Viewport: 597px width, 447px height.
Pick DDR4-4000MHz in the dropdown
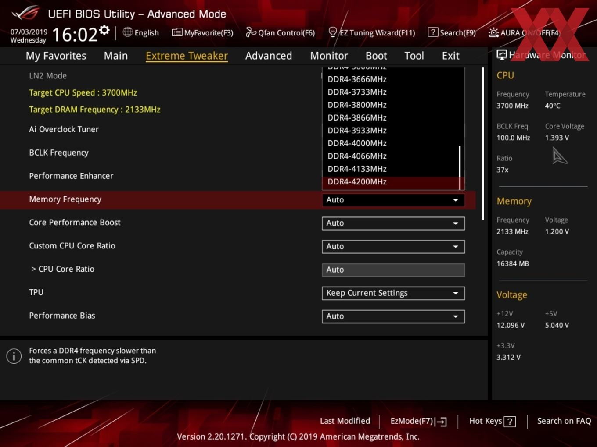click(x=391, y=143)
